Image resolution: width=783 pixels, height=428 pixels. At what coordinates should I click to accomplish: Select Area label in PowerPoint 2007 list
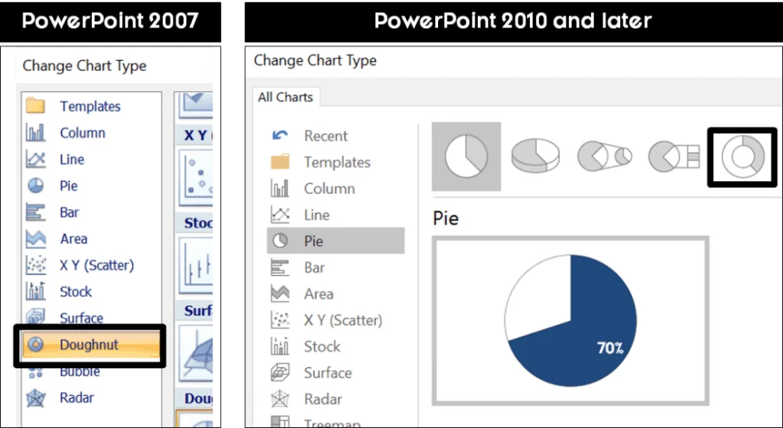coord(73,238)
